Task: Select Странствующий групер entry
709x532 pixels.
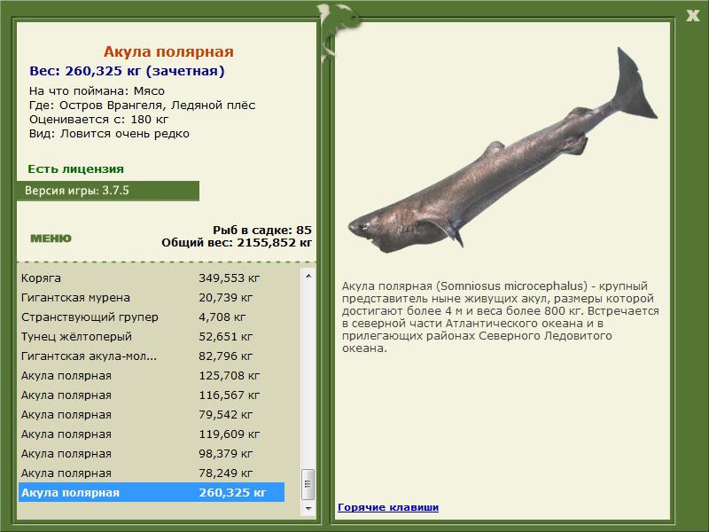Action: coord(152,317)
